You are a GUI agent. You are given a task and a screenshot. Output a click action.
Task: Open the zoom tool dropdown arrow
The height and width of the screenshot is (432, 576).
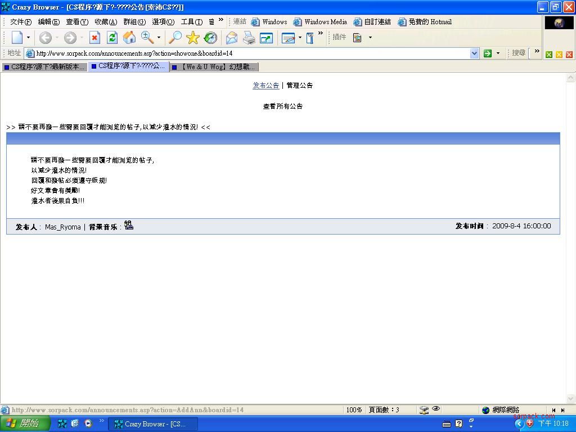[159, 38]
